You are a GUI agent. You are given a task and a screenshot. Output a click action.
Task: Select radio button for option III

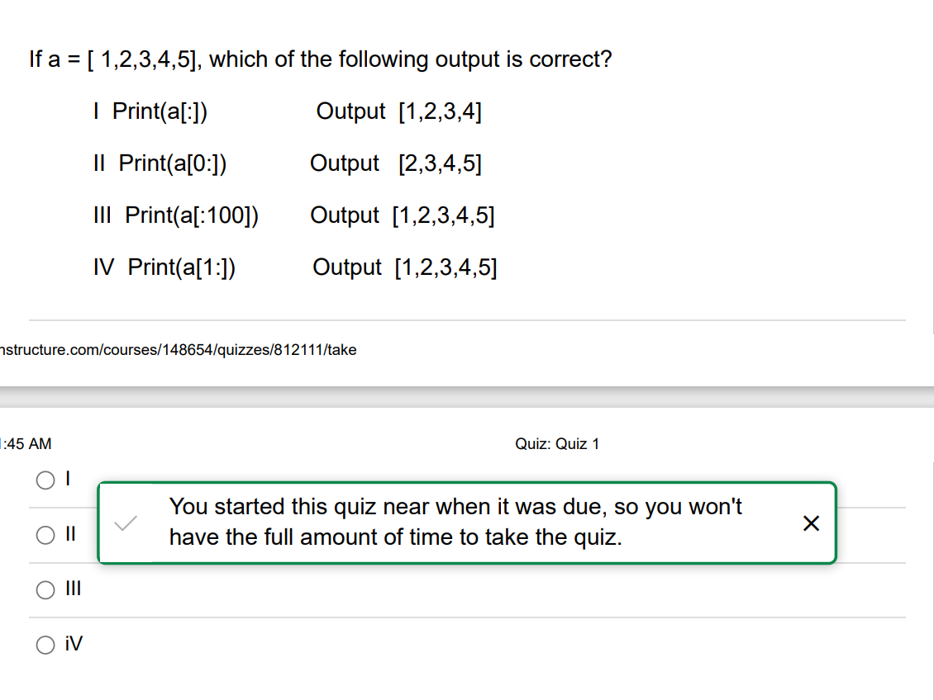click(x=45, y=589)
